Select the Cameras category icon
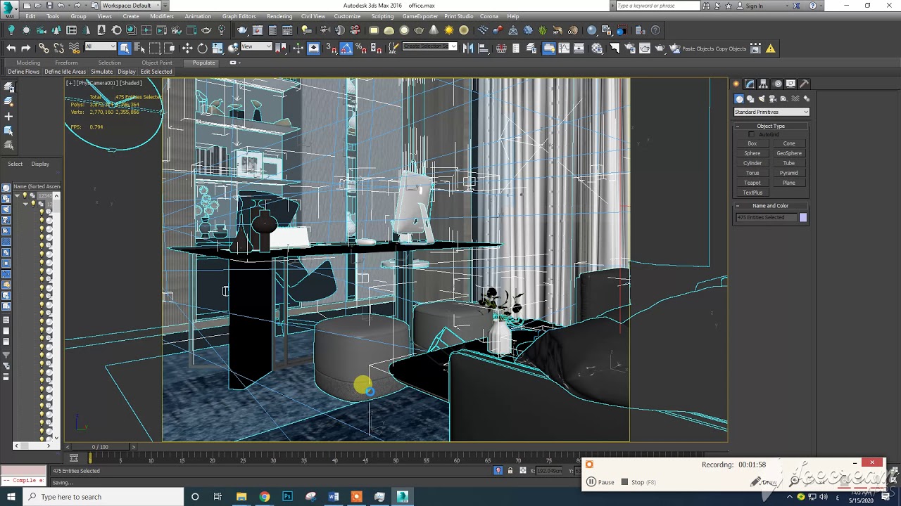Viewport: 901px width, 506px height. 773,99
